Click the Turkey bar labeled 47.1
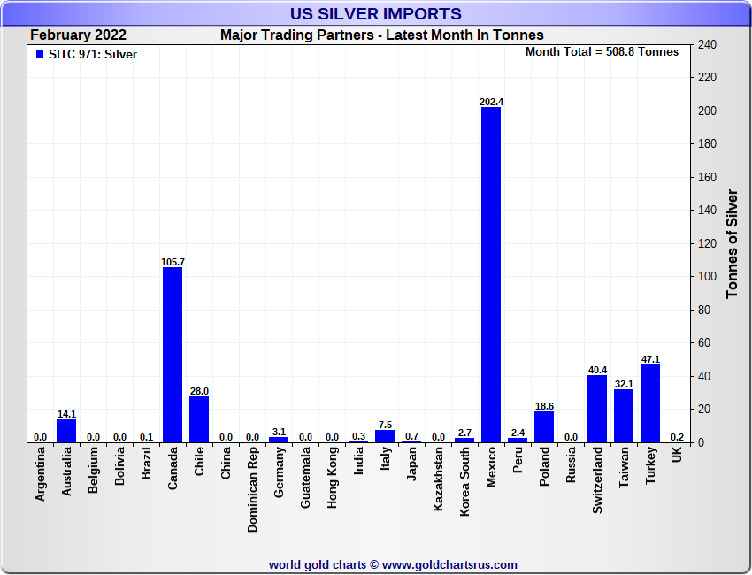This screenshot has height=575, width=752. pos(650,403)
